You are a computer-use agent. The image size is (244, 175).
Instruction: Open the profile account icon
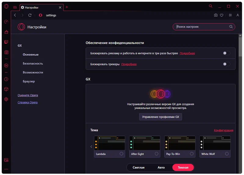pos(238,15)
